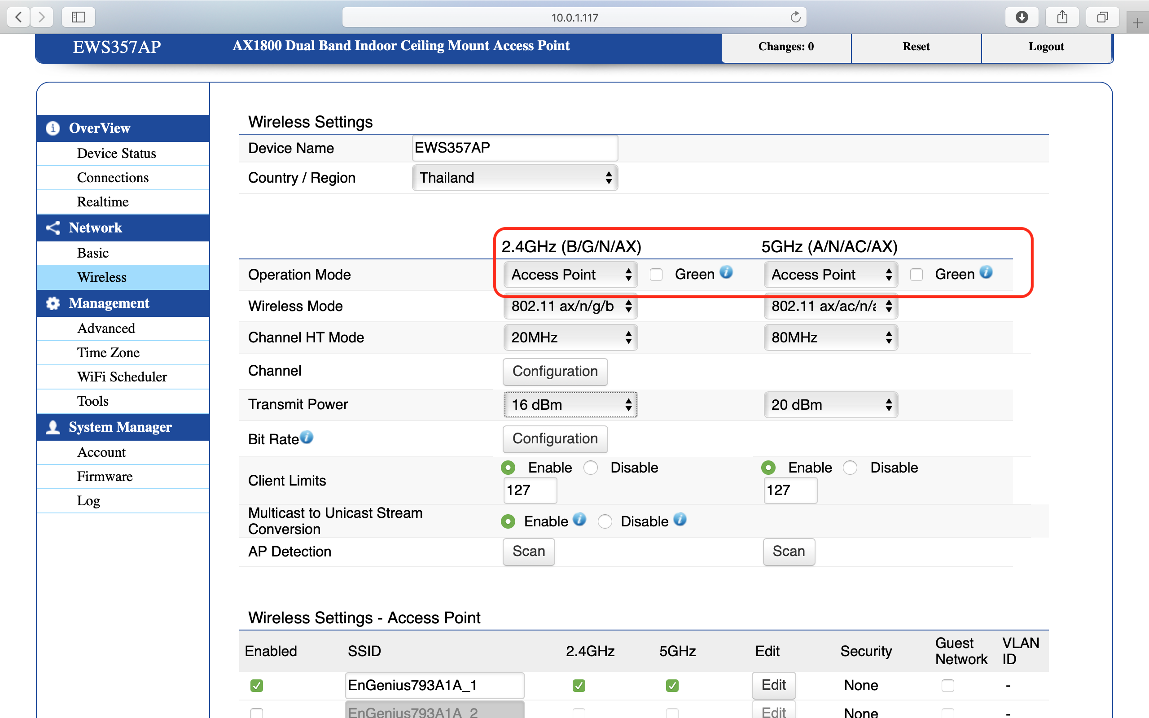This screenshot has height=718, width=1149.
Task: Click Channel Configuration button
Action: (x=555, y=372)
